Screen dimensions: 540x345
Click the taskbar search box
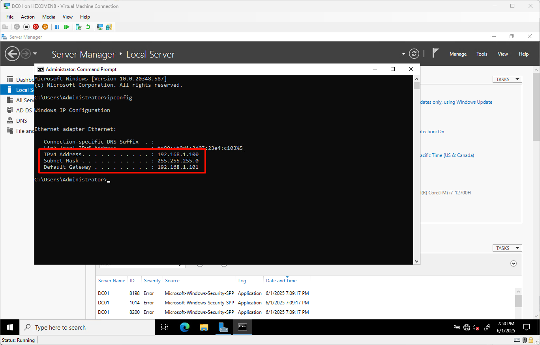[x=88, y=327]
